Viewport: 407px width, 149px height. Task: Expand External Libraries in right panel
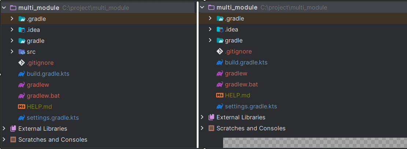click(202, 117)
